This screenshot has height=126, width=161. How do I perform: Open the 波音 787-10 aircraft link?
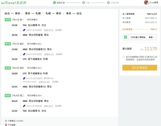pyautogui.click(x=49, y=54)
